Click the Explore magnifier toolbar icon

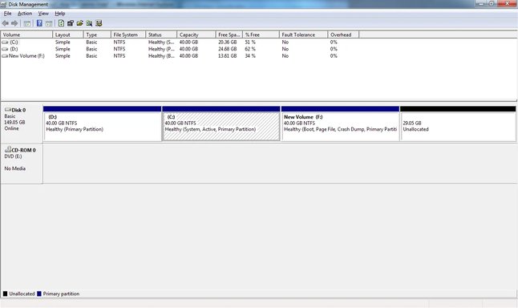tap(89, 23)
